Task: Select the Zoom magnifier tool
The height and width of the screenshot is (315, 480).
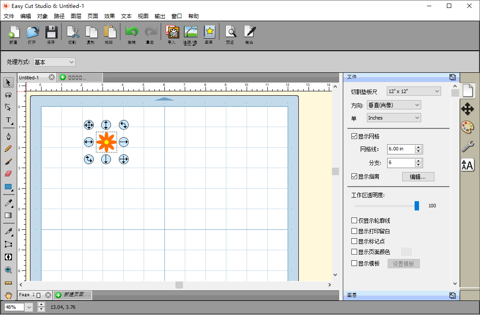Action: coord(8,270)
